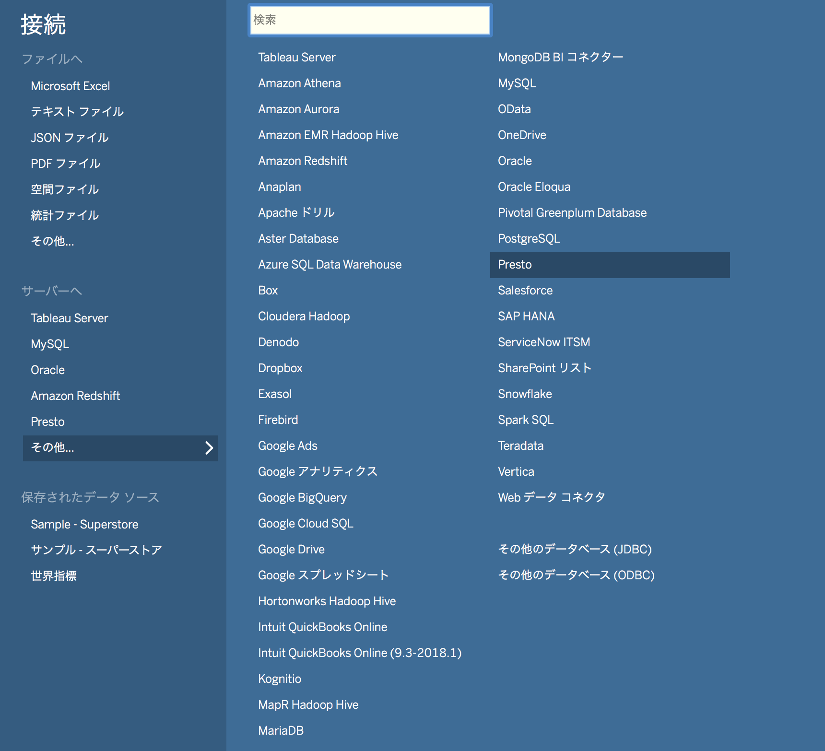Image resolution: width=825 pixels, height=751 pixels.
Task: Select Amazon EMR Hadoop Hive connector
Action: tap(328, 135)
